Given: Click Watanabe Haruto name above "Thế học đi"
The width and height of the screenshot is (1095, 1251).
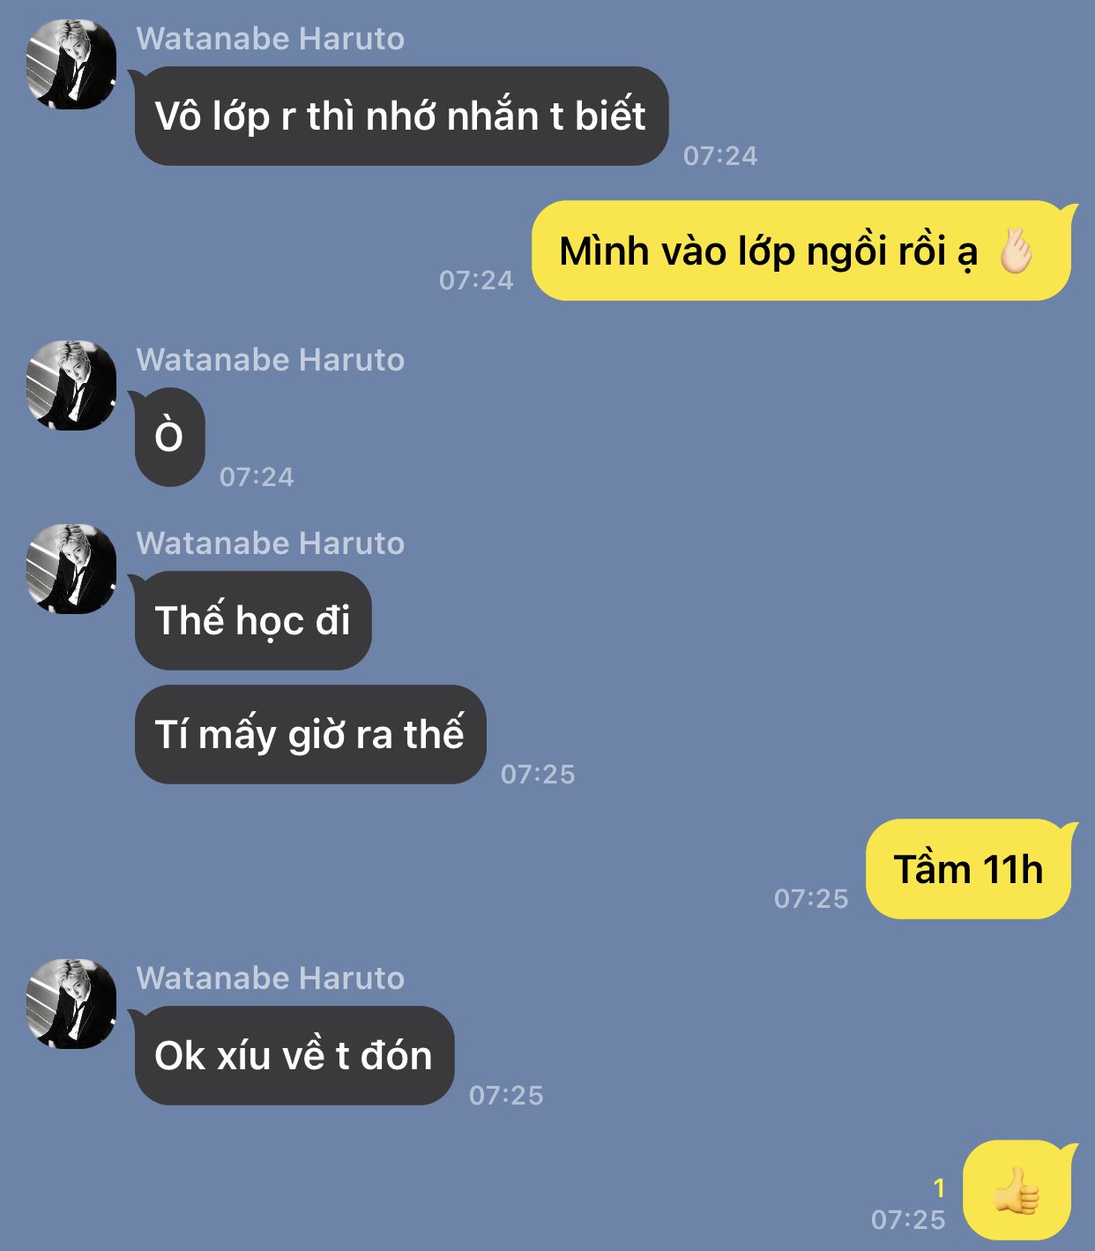Looking at the screenshot, I should 271,543.
